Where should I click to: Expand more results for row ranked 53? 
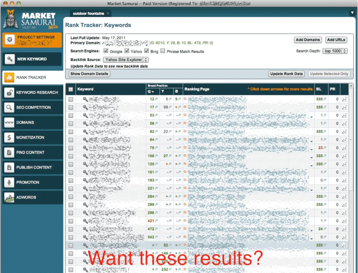pyautogui.click(x=312, y=117)
